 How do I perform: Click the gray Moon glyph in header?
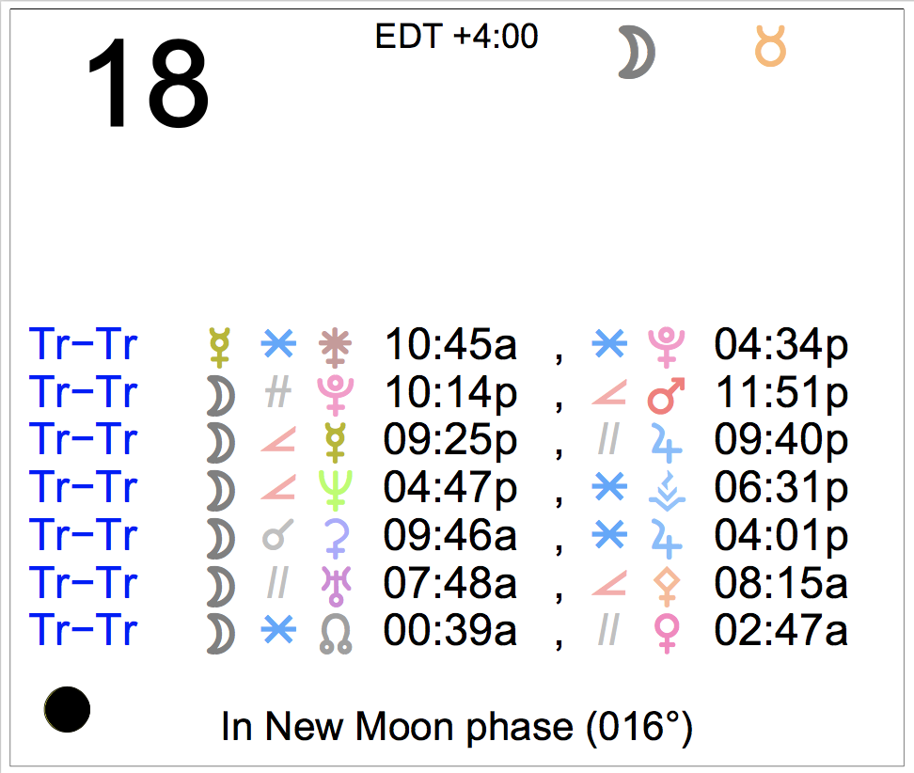pos(637,52)
